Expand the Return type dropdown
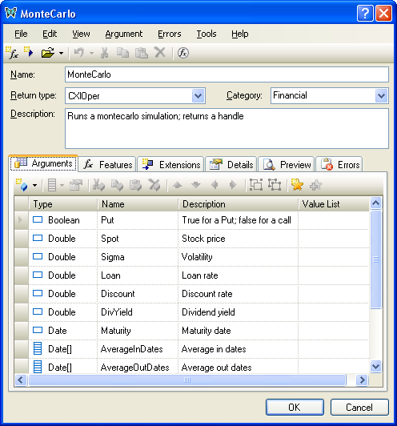The width and height of the screenshot is (397, 426). point(198,95)
